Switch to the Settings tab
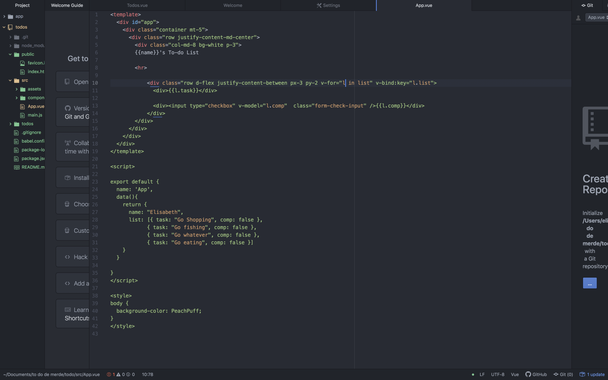The image size is (608, 380). point(328,5)
